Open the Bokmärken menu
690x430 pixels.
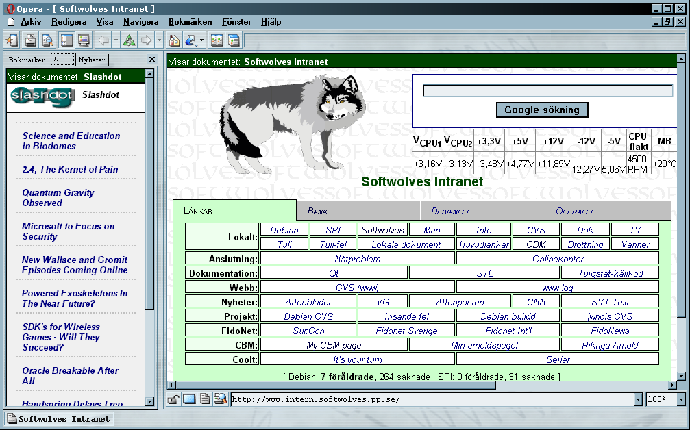point(190,22)
